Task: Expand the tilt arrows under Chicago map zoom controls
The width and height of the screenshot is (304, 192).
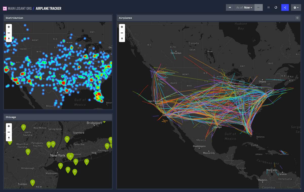Action: (9, 137)
